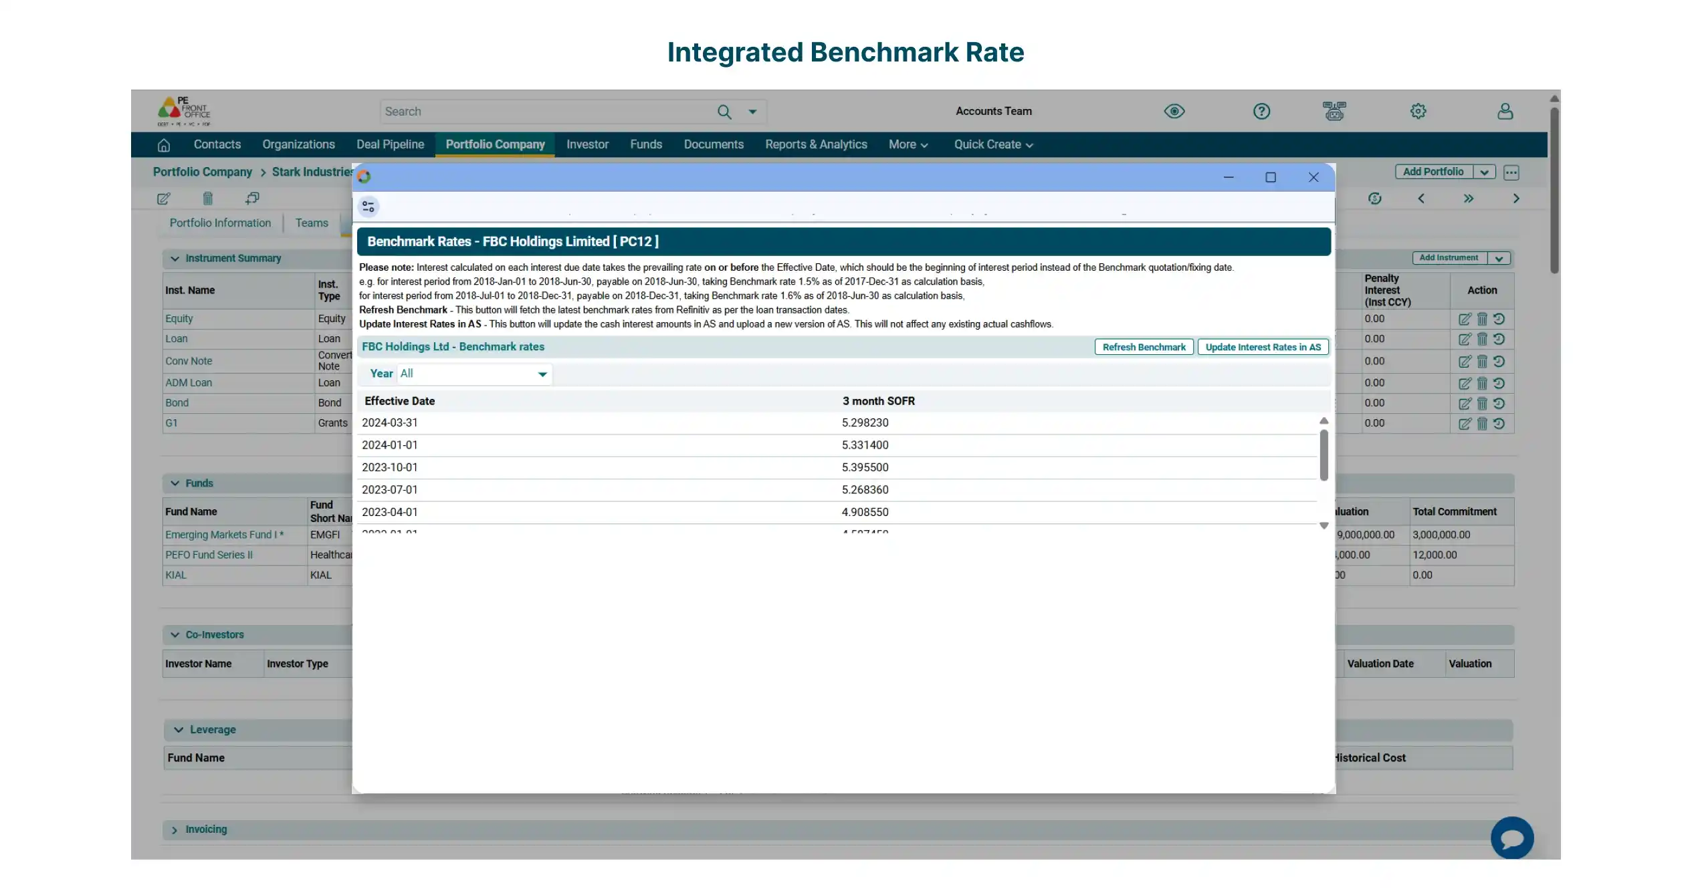
Task: Click into the Search input field
Action: point(547,112)
